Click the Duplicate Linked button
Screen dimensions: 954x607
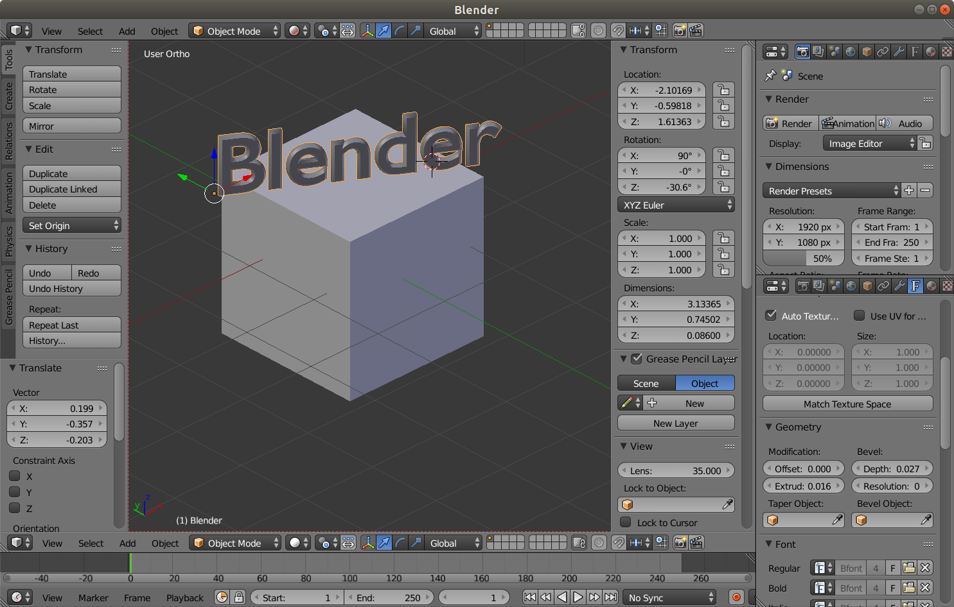(x=72, y=189)
